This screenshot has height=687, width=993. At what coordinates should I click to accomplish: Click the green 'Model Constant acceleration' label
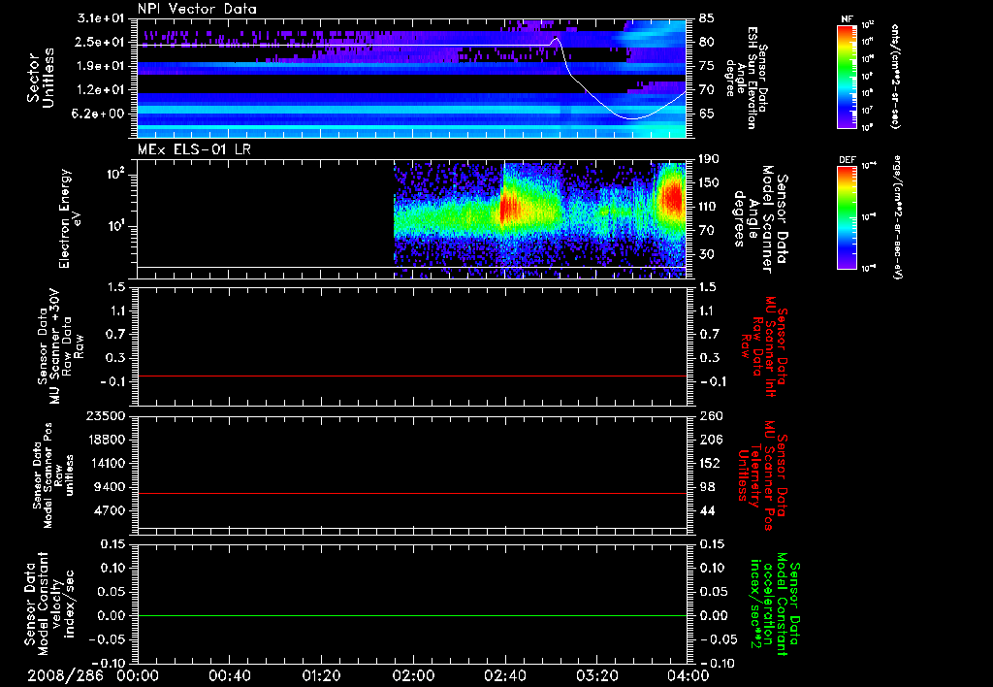775,605
